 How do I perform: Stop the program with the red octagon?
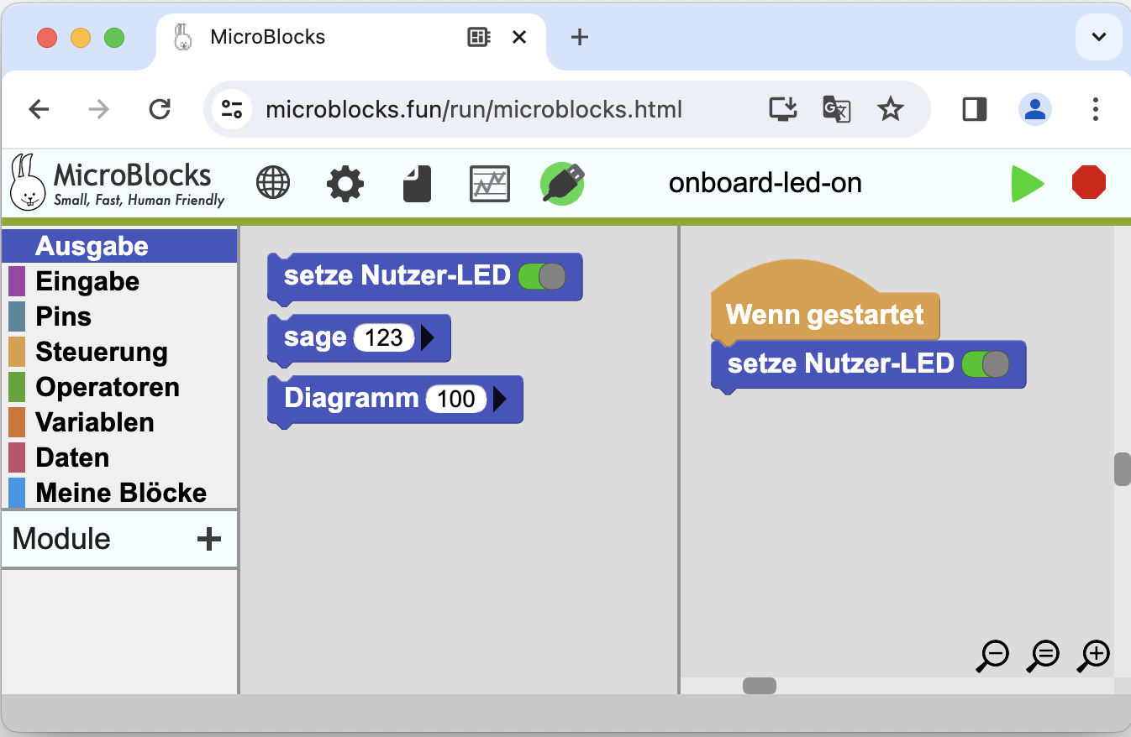pos(1089,182)
